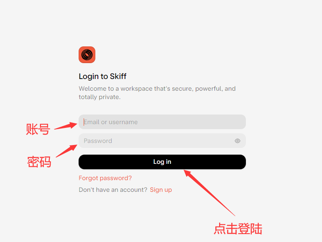Click the black Log in button

[162, 162]
